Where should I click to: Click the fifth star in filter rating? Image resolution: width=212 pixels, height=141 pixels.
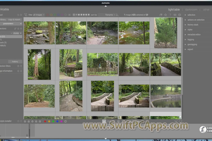tap(89, 15)
